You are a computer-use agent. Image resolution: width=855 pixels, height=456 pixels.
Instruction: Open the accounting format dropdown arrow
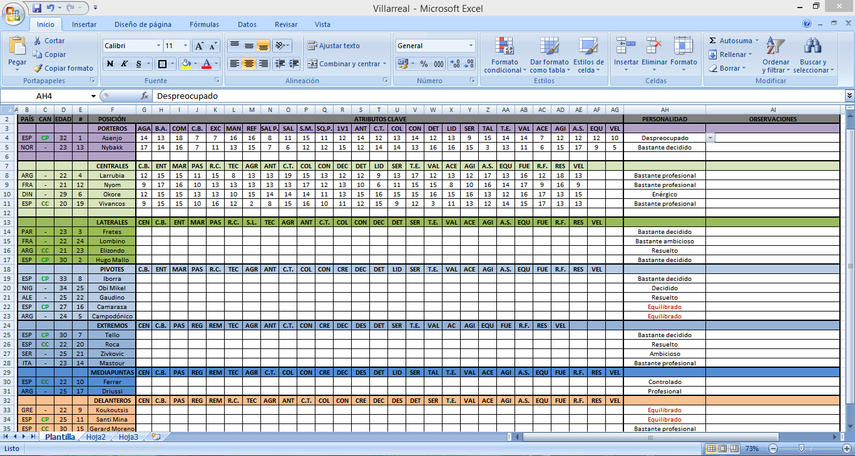click(x=412, y=63)
